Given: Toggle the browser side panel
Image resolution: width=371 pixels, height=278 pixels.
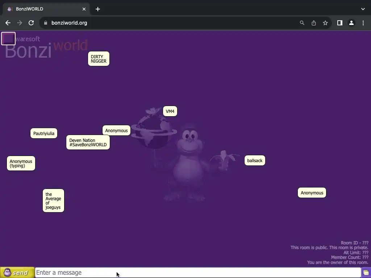Looking at the screenshot, I should (340, 23).
